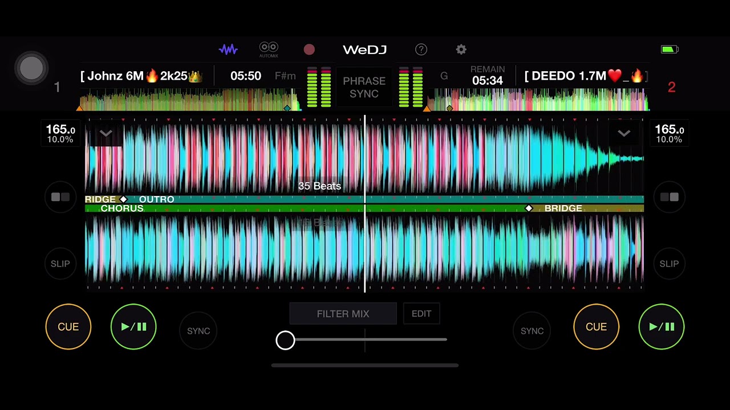Open the Automix feature
The height and width of the screenshot is (410, 730).
tap(269, 50)
